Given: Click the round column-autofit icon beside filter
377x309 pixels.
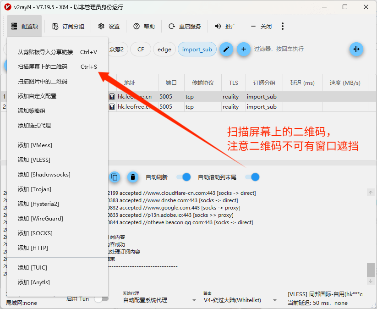Looking at the screenshot, I should tap(356, 50).
